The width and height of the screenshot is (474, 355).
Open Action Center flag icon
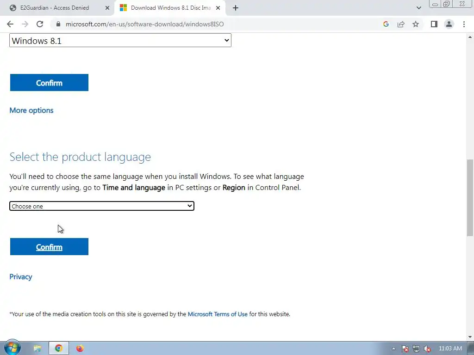coord(405,349)
